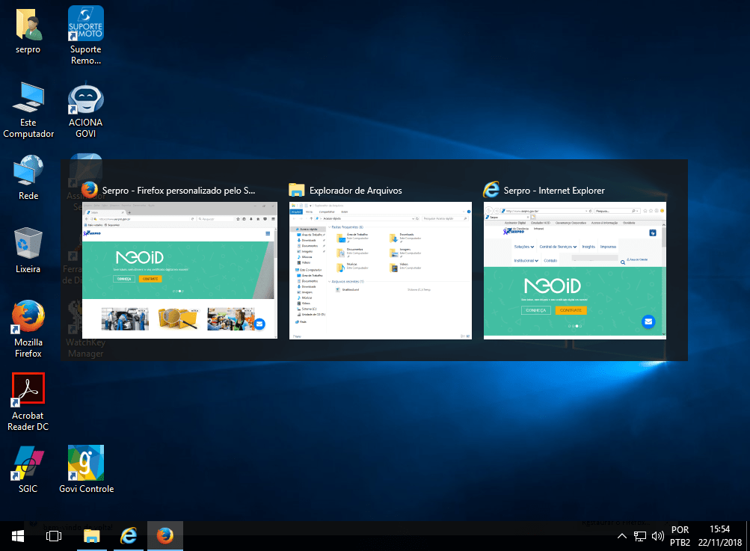
Task: Click the Internet Explorer taskbar icon
Action: point(129,536)
